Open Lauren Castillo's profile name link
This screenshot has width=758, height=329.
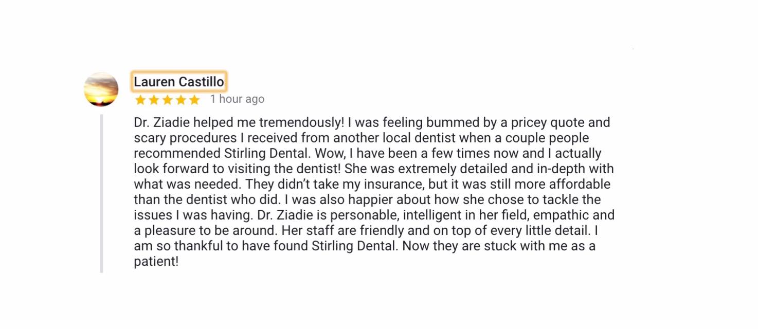tap(178, 82)
